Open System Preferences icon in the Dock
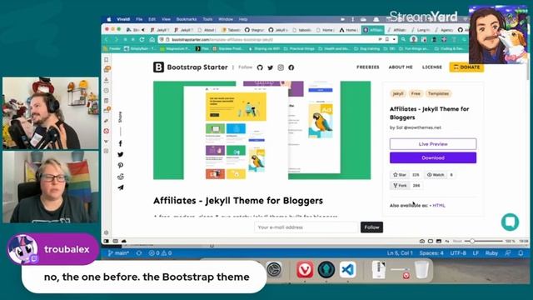The width and height of the screenshot is (533, 300). tap(275, 270)
